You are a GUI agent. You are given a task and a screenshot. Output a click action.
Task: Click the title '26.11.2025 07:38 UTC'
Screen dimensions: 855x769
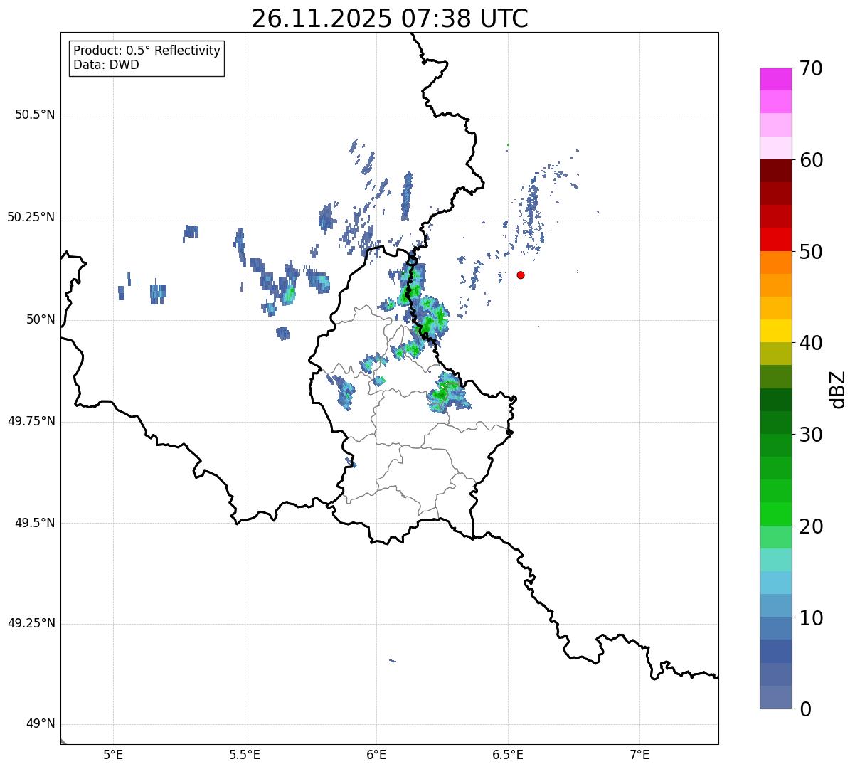coord(390,18)
